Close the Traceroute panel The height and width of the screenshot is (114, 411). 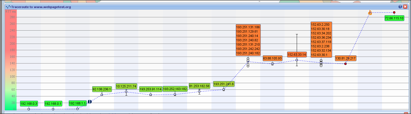(405, 7)
